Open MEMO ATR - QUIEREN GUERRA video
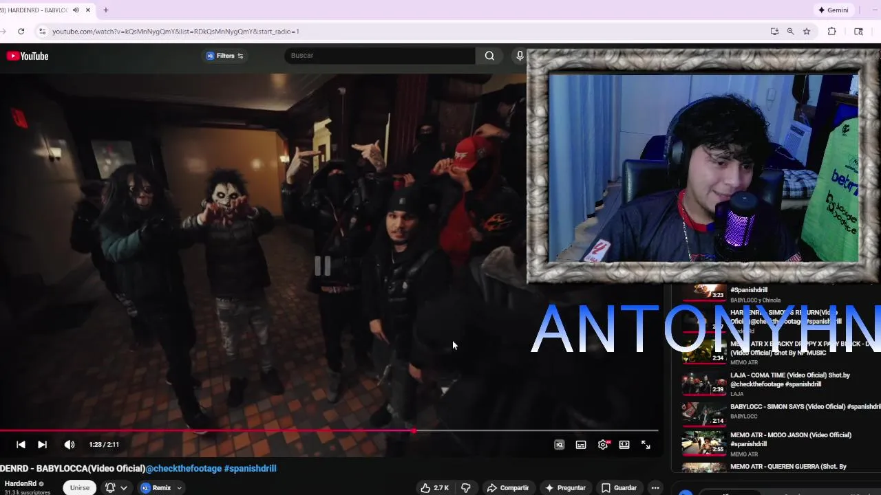 (788, 467)
